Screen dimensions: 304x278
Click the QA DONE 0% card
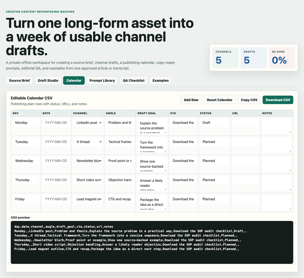click(x=282, y=58)
